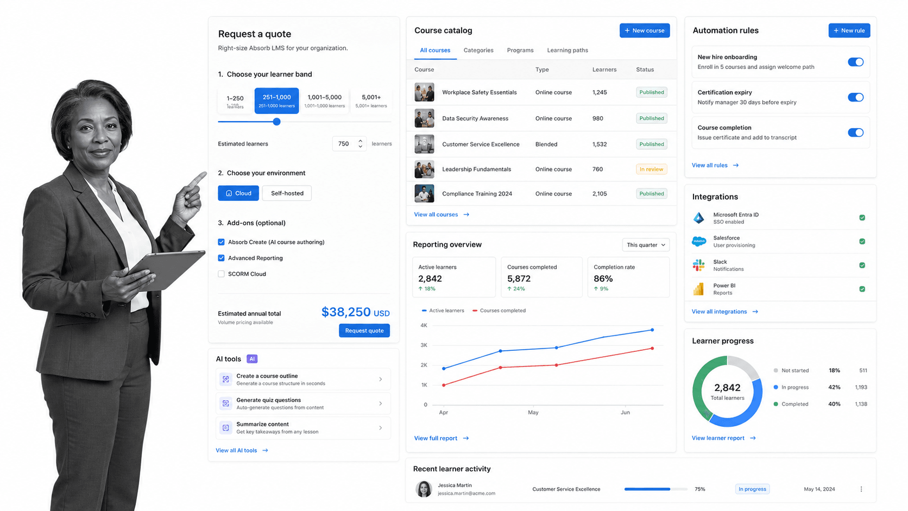
Task: Click the green check next to Power BI
Action: [862, 289]
